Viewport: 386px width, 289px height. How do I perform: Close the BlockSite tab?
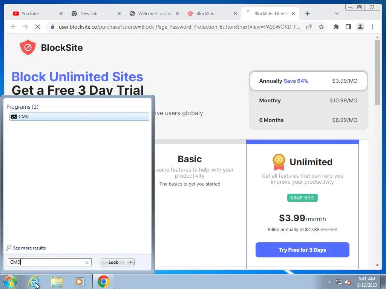(235, 14)
